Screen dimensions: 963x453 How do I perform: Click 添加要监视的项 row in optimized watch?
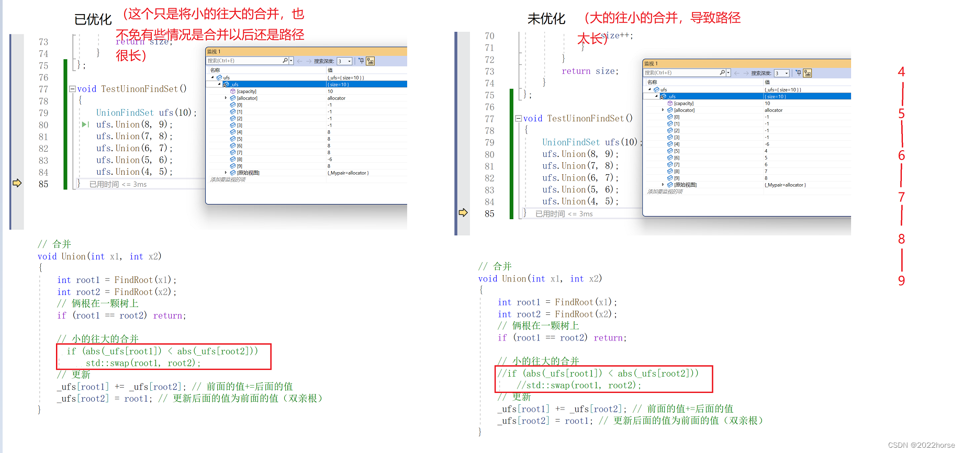pos(228,179)
